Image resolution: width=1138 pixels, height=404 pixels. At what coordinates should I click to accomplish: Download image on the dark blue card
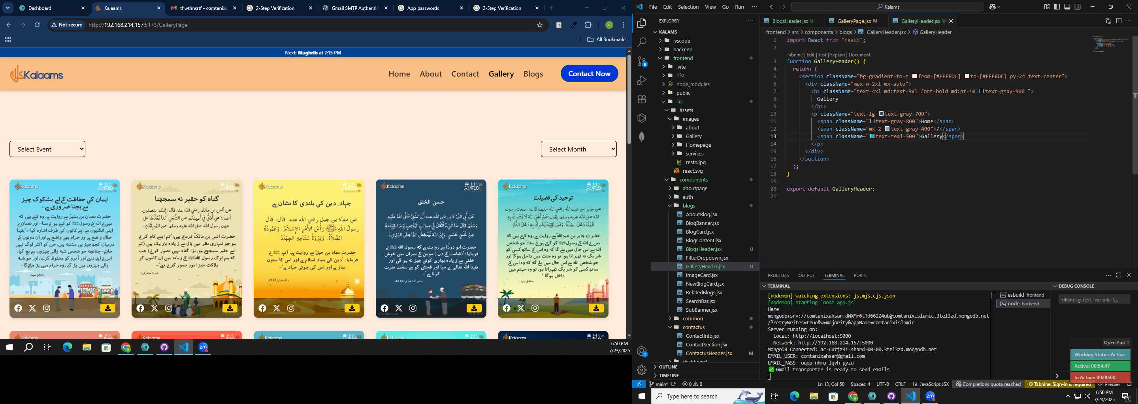point(474,308)
